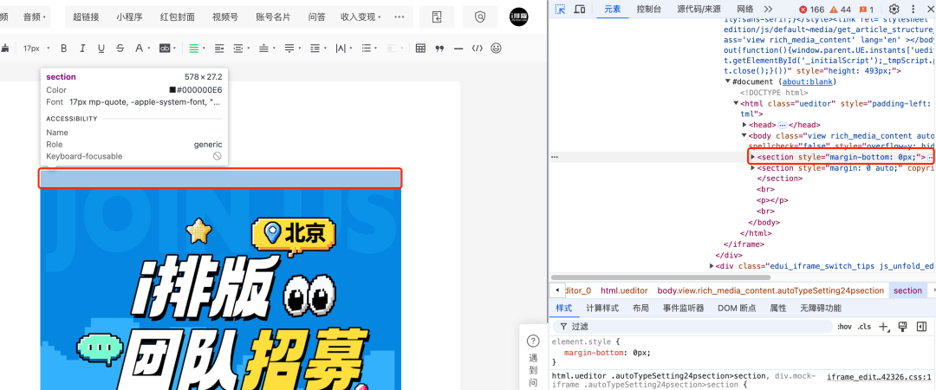The height and width of the screenshot is (390, 936).
Task: Toggle bold formatting in editor toolbar
Action: click(64, 49)
